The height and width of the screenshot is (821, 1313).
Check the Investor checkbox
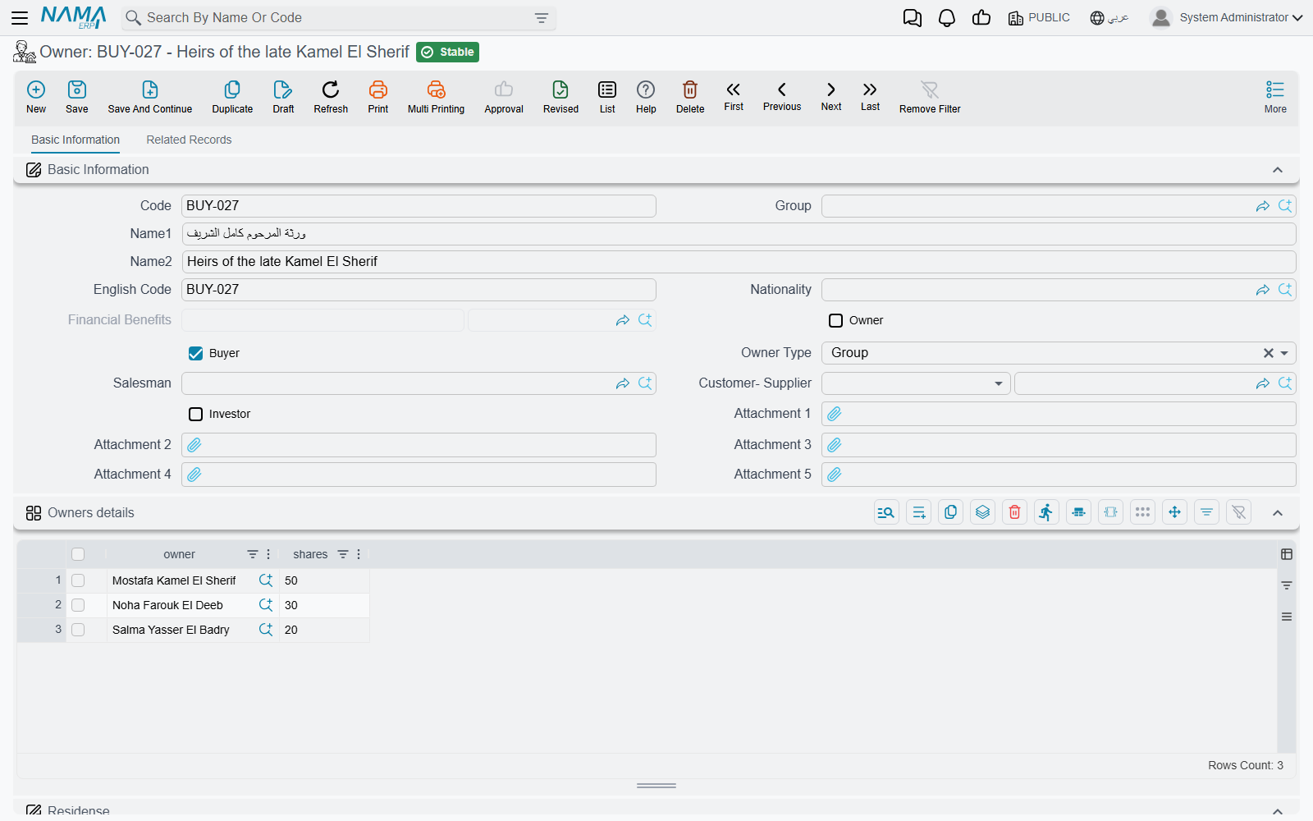[195, 414]
